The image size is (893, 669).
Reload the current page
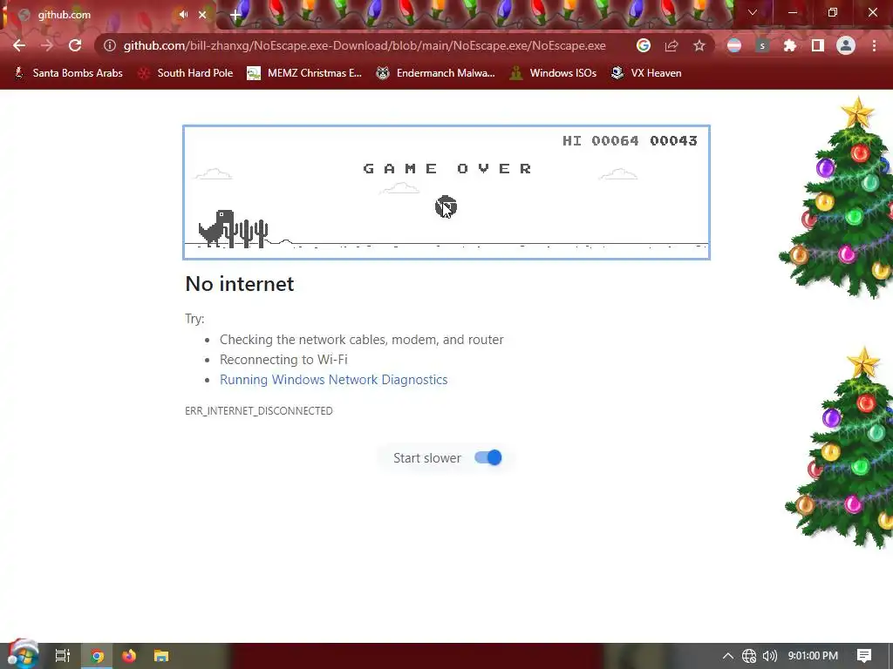coord(75,45)
